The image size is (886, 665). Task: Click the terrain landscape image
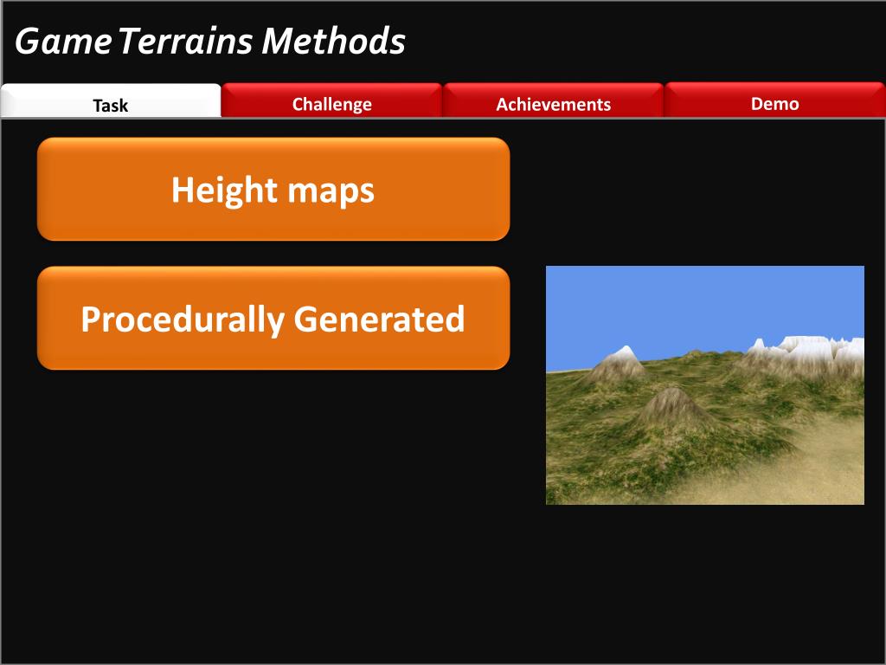tap(704, 385)
